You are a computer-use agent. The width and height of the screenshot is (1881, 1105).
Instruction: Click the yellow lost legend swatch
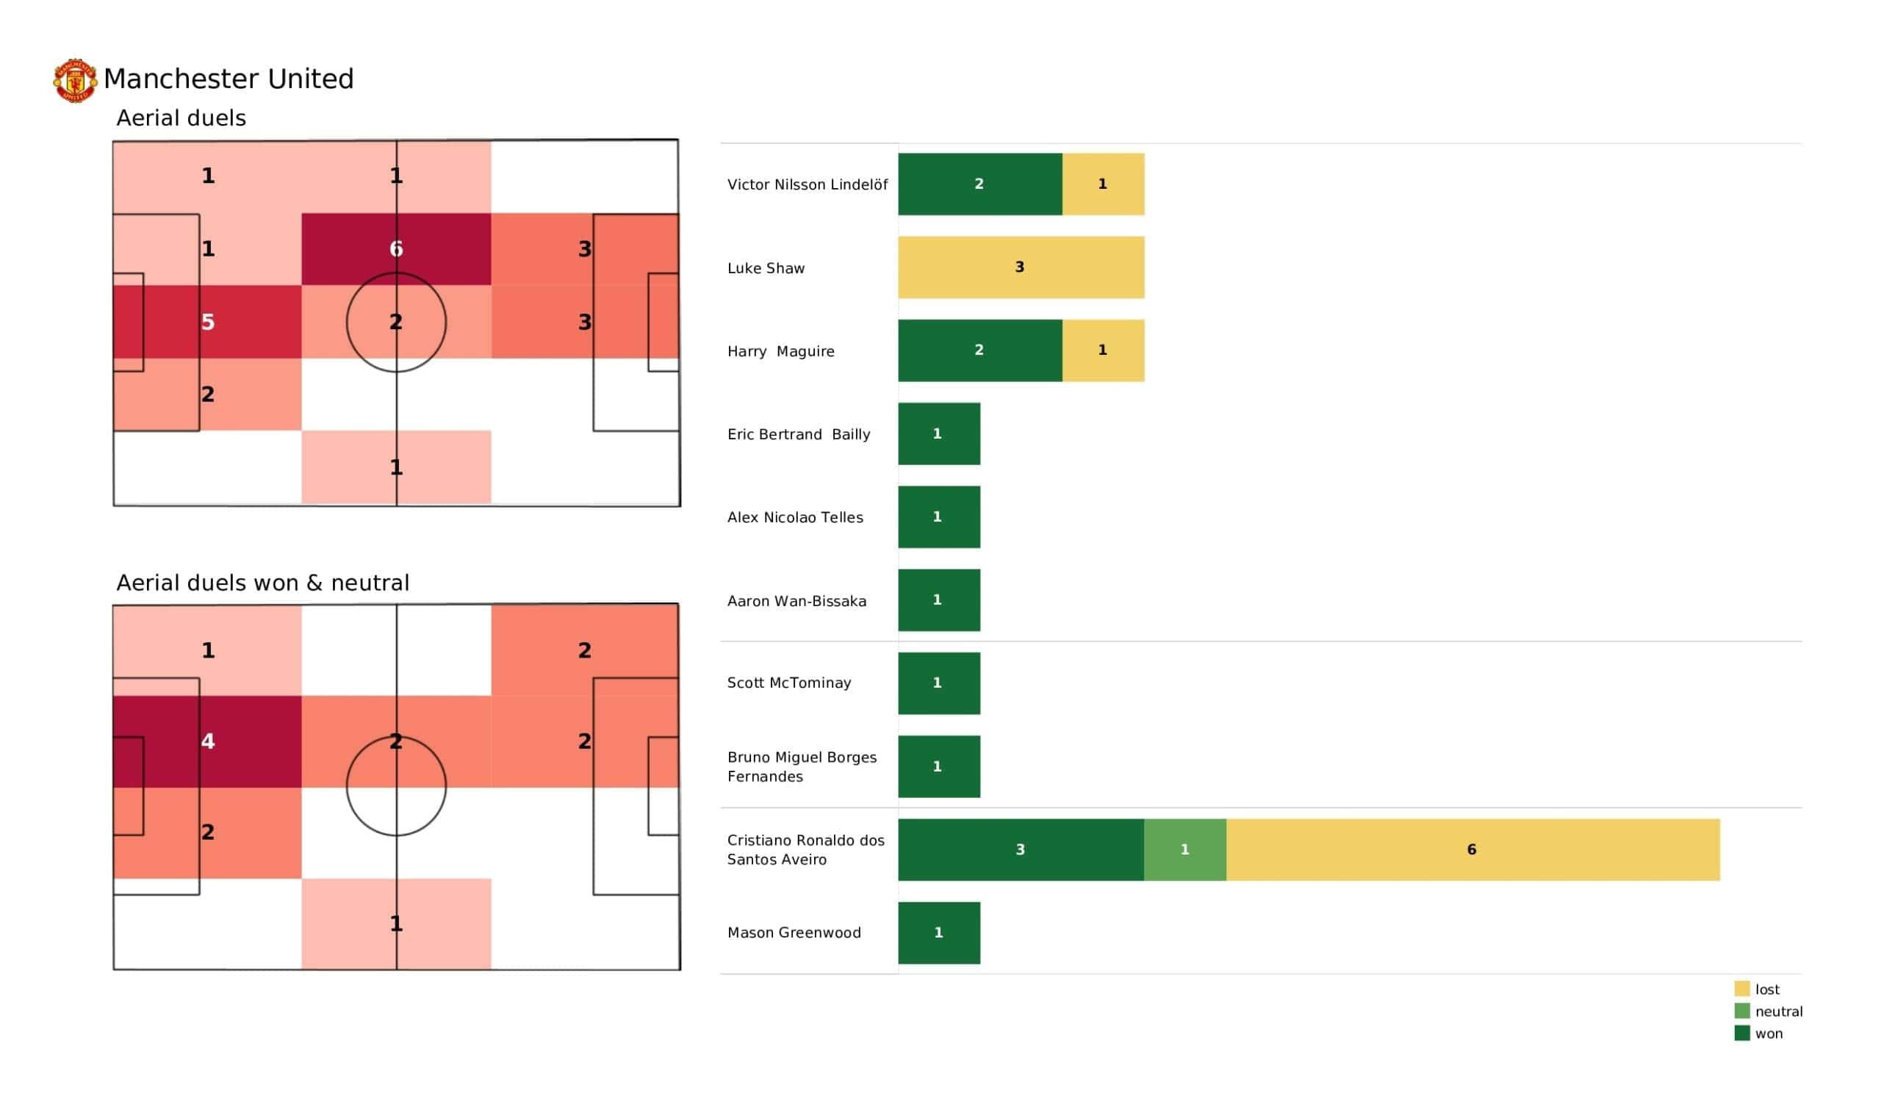(x=1741, y=988)
